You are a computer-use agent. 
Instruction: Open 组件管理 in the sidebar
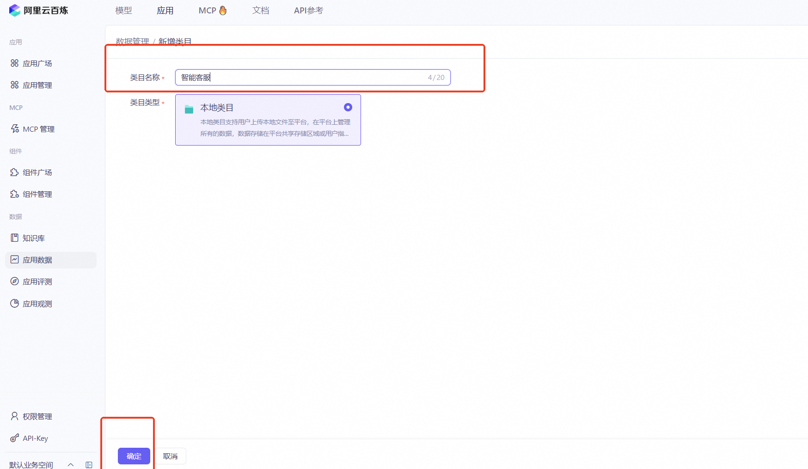tap(51, 194)
